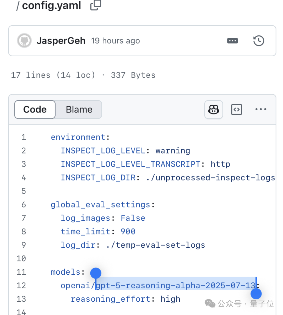Expand commit message ellipsis button

232,41
